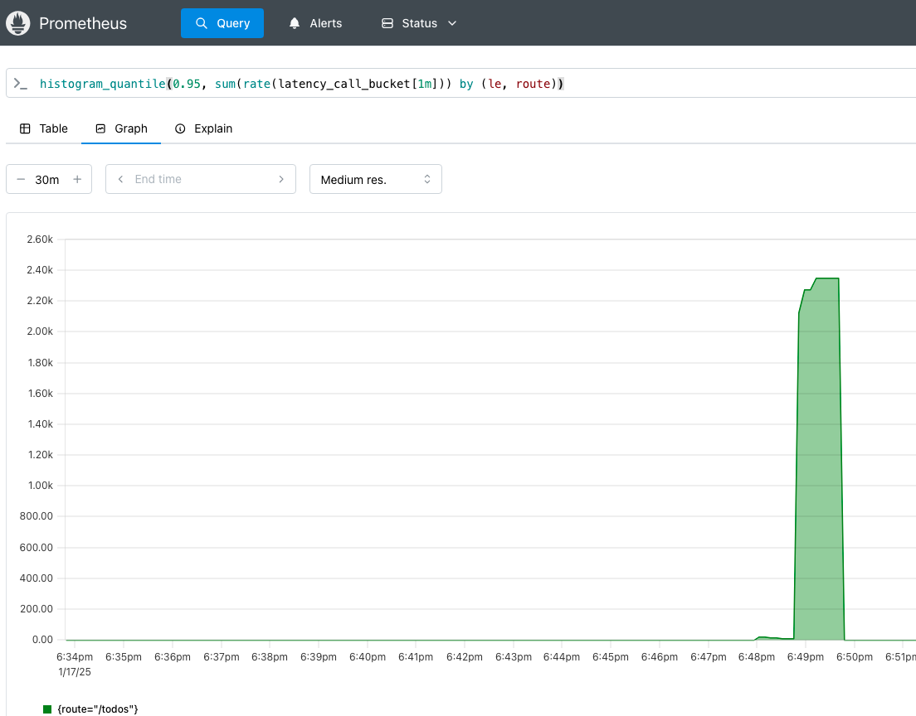Increase range with the plus icon
This screenshot has width=916, height=716.
coord(77,179)
